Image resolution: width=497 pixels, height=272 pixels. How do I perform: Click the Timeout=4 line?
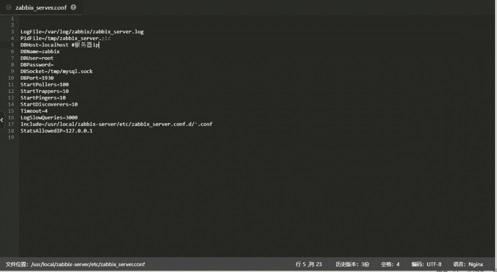(34, 111)
